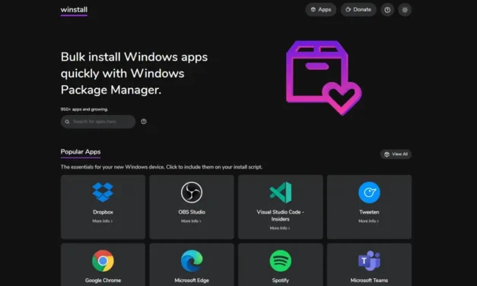
Task: Click the help icon in header
Action: pyautogui.click(x=387, y=10)
